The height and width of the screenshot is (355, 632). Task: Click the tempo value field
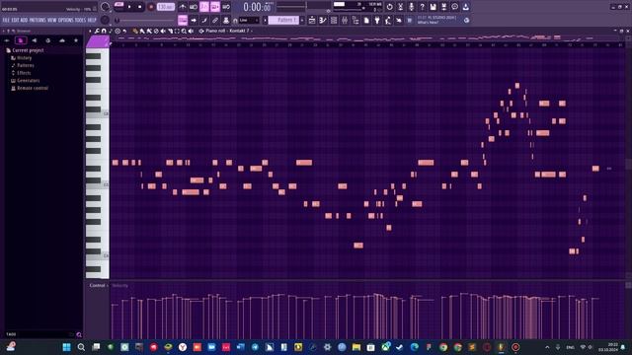pyautogui.click(x=166, y=7)
